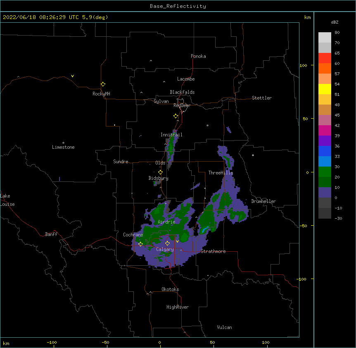Pick the orange 60-57 dBZ legend swatch
This screenshot has height=348, width=356.
[x=325, y=68]
